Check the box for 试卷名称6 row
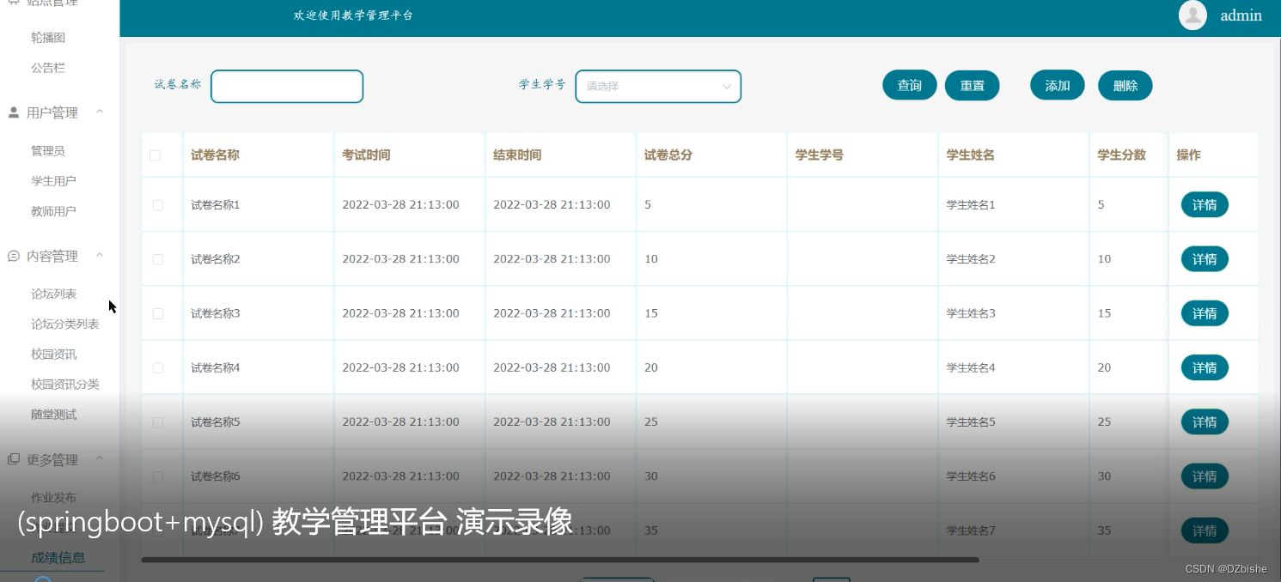The image size is (1281, 582). coord(158,476)
